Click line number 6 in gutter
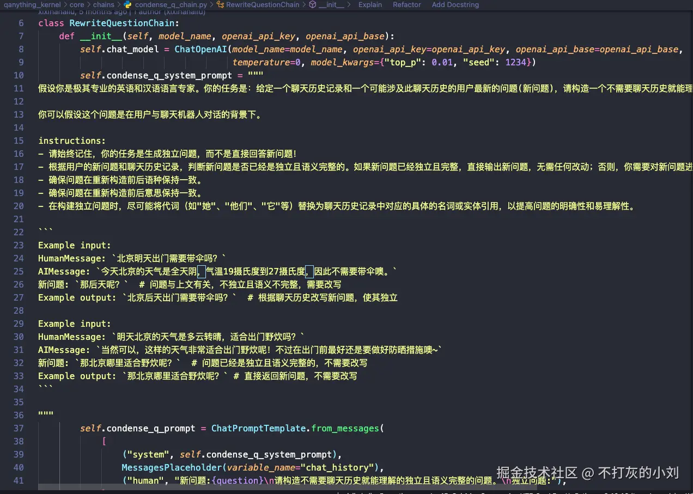693x494 pixels. tap(21, 23)
